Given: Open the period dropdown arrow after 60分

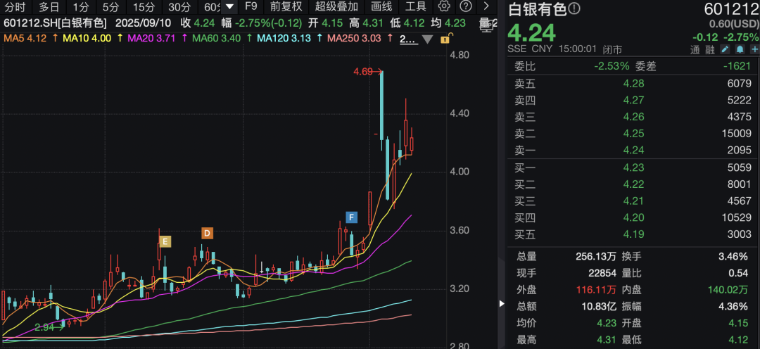Looking at the screenshot, I should pos(229,7).
